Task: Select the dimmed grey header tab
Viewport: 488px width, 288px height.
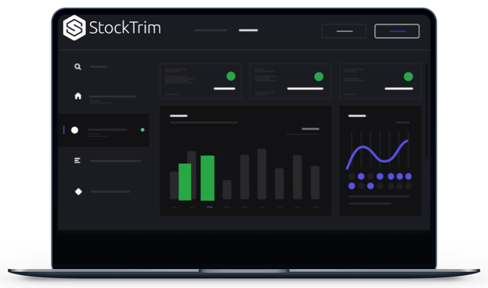Action: (211, 30)
